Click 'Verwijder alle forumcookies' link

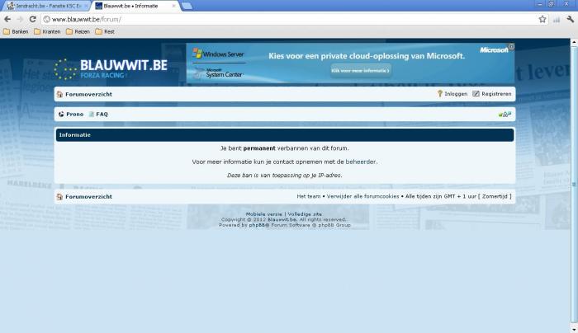point(362,196)
